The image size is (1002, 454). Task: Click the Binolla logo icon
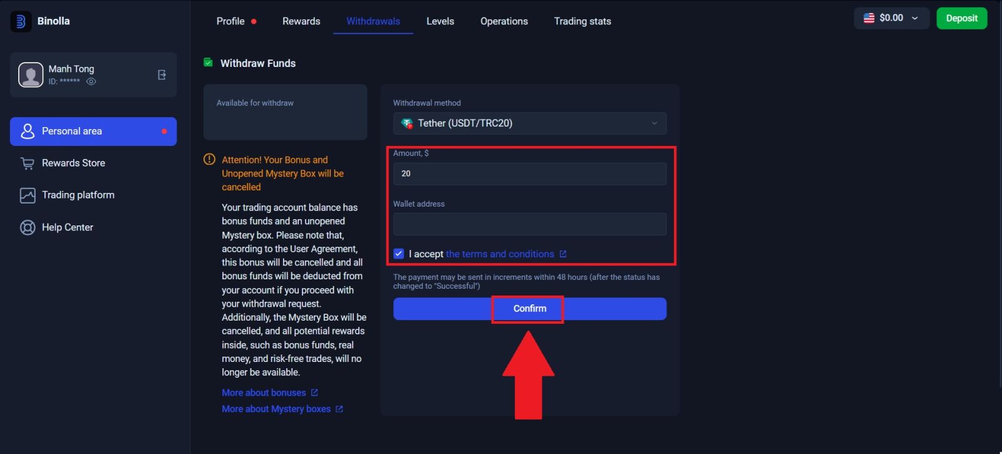point(21,21)
